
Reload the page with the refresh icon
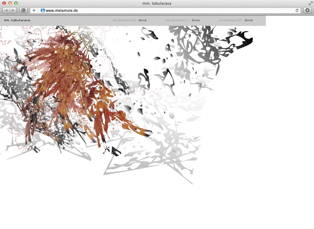[x=297, y=10]
